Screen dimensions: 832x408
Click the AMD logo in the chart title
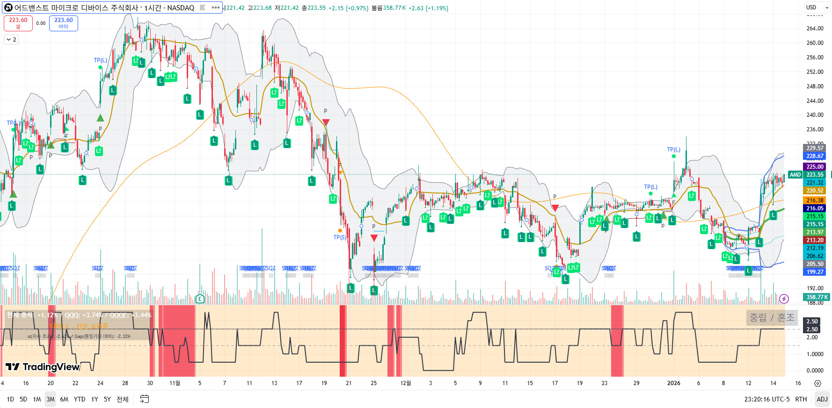point(8,7)
